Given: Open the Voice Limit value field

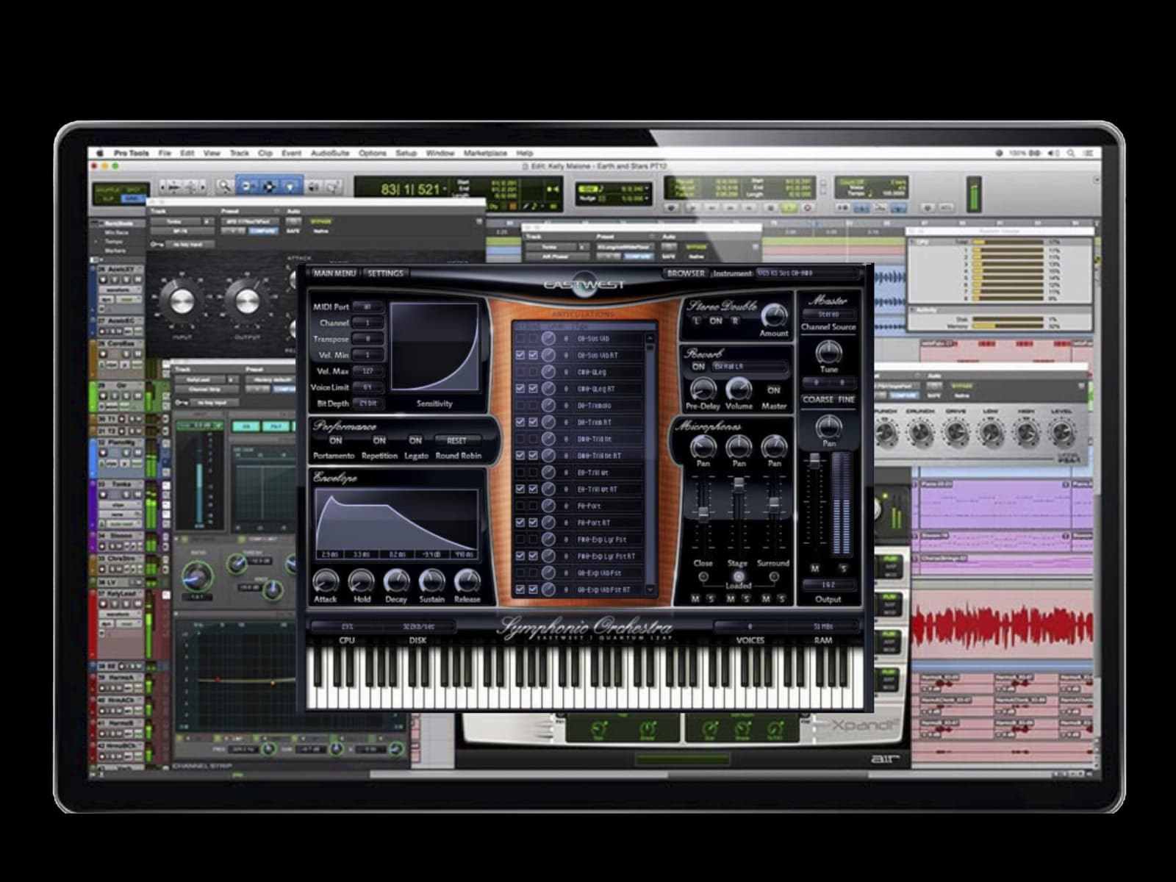Looking at the screenshot, I should click(368, 387).
